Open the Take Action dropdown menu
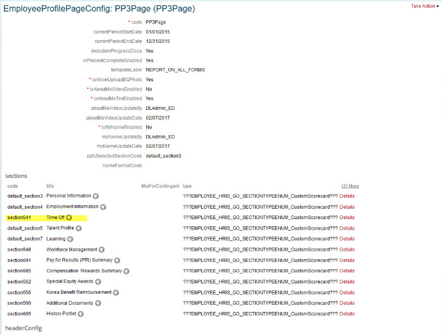Screen dimensions: 442x335 click(x=425, y=6)
